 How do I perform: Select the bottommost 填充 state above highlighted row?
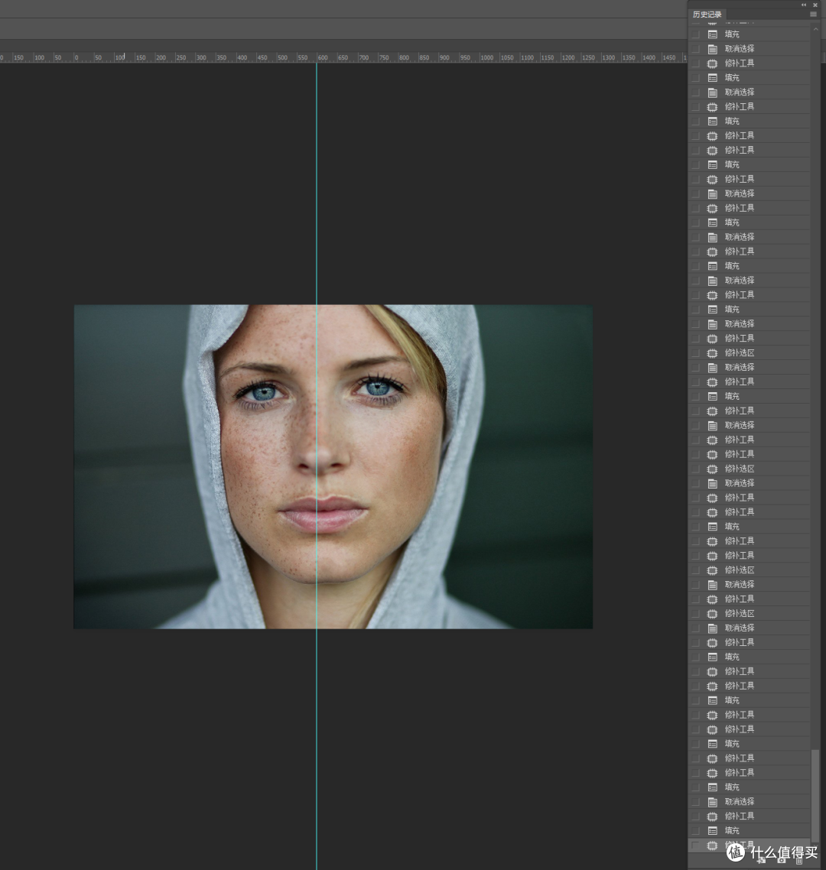[750, 830]
